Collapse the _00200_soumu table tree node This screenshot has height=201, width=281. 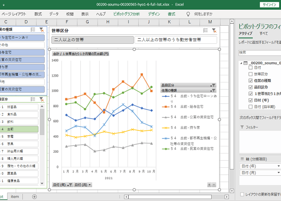[x=241, y=63]
